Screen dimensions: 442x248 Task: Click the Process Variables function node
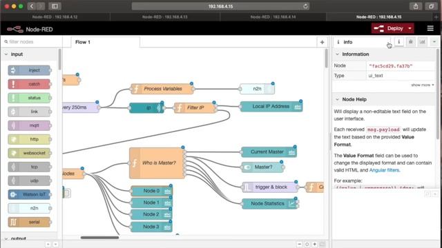[x=162, y=89]
